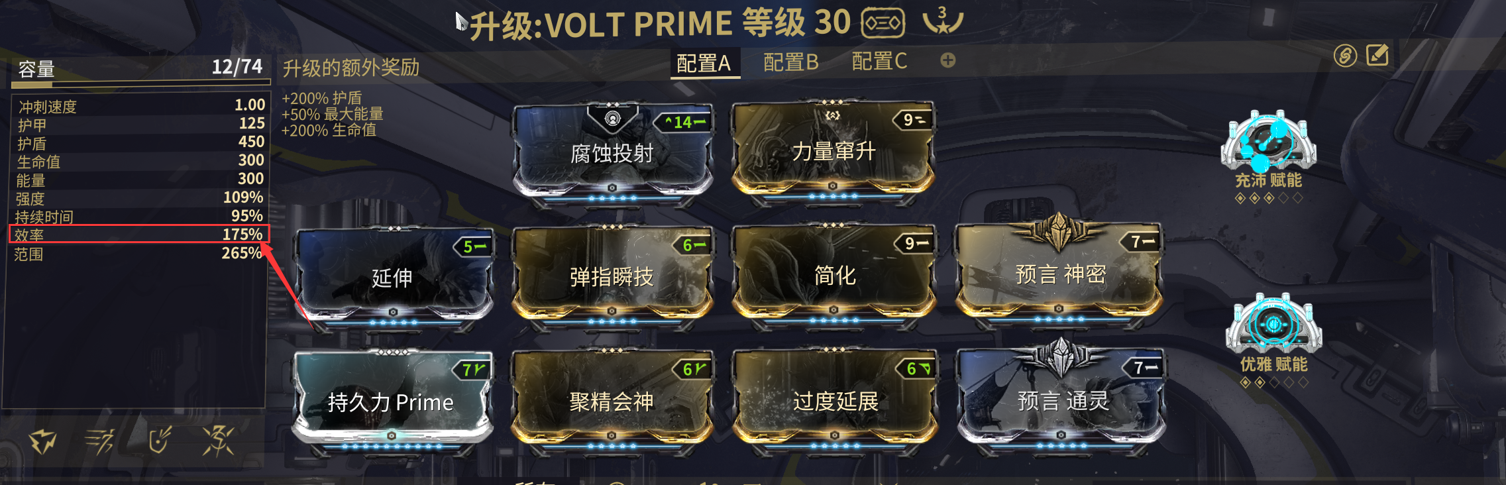Click the second ability icon at bottom left
The image size is (1506, 485).
point(100,441)
